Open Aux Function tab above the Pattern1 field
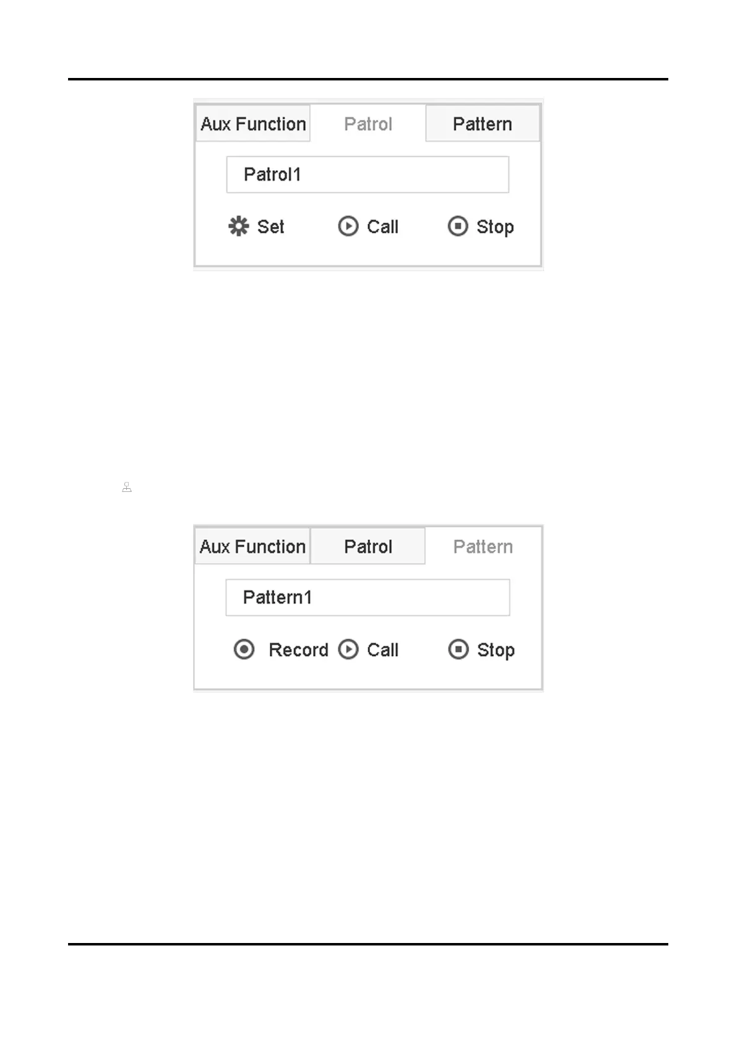This screenshot has width=737, height=1042. pos(252,546)
